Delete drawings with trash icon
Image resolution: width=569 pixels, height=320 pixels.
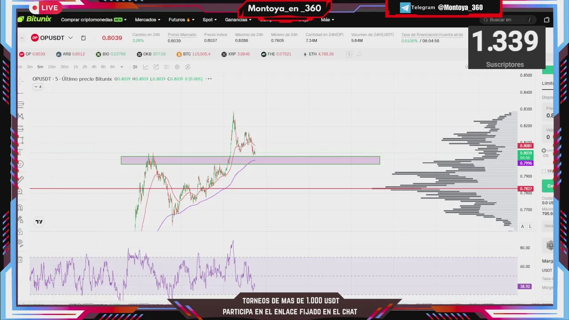(x=20, y=260)
